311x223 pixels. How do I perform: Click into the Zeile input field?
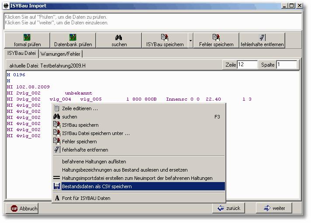tap(247, 64)
